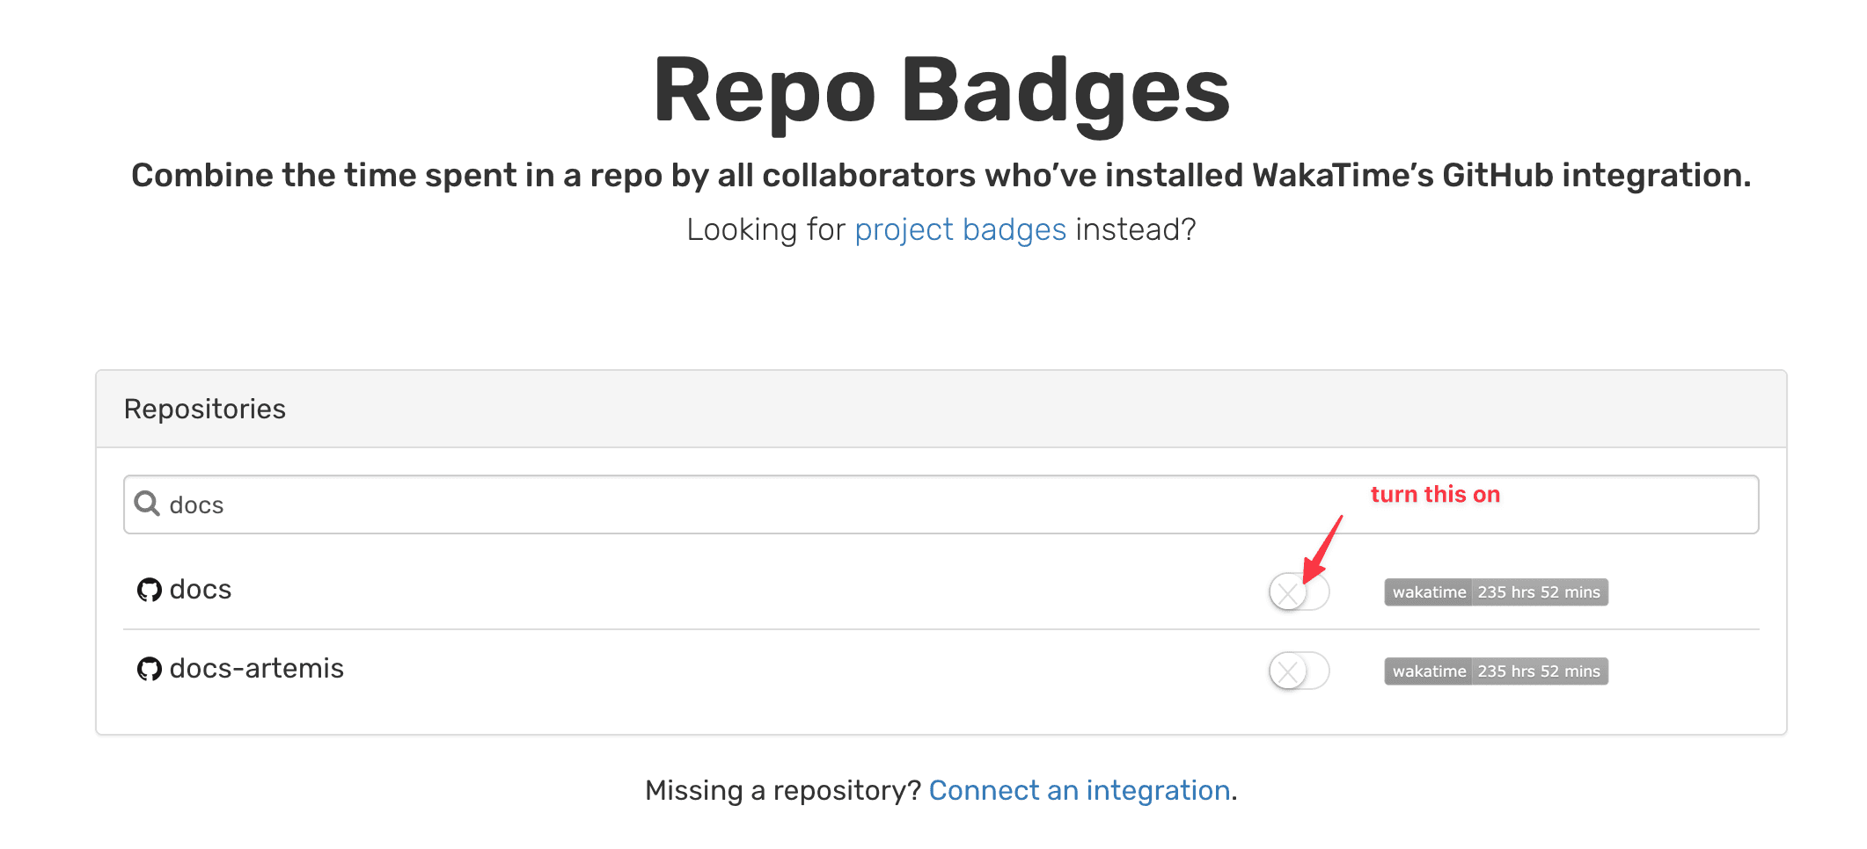Click the Repositories panel header
Image resolution: width=1867 pixels, height=849 pixels.
coord(205,408)
